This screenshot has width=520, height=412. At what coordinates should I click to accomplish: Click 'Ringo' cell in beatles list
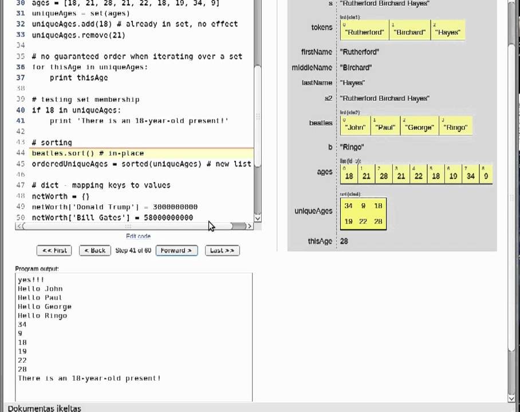[x=455, y=126]
